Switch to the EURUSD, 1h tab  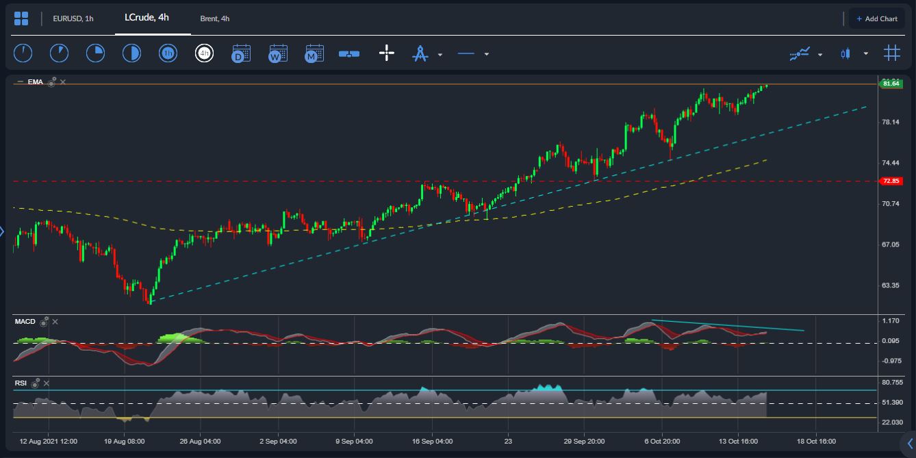click(x=73, y=18)
